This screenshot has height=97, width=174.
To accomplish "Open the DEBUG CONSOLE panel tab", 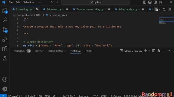I will pos(57,51).
